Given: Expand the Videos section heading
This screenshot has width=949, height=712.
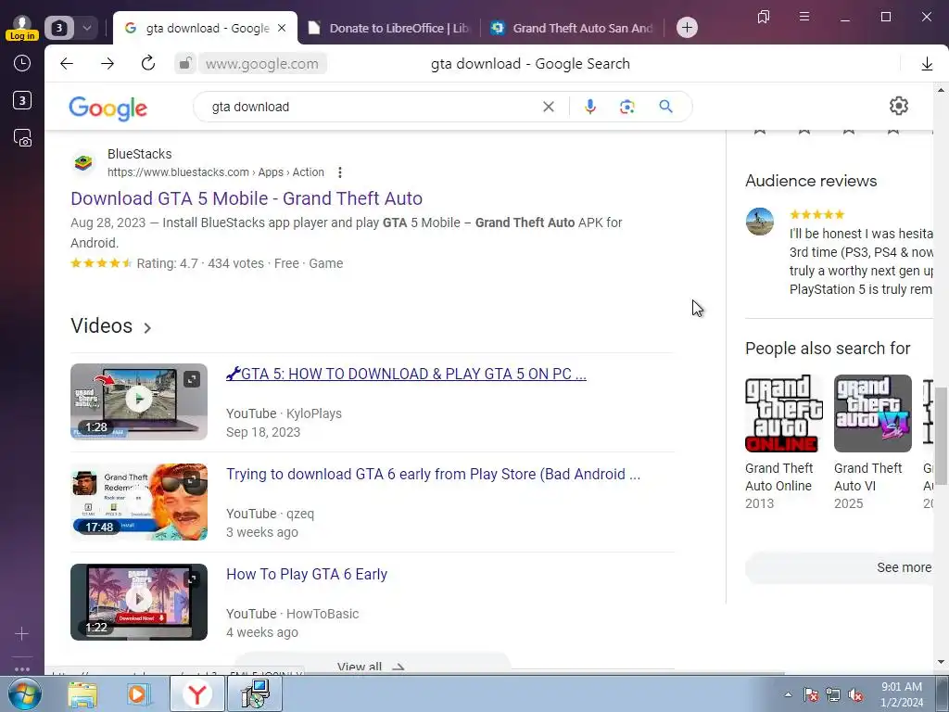Looking at the screenshot, I should (111, 325).
